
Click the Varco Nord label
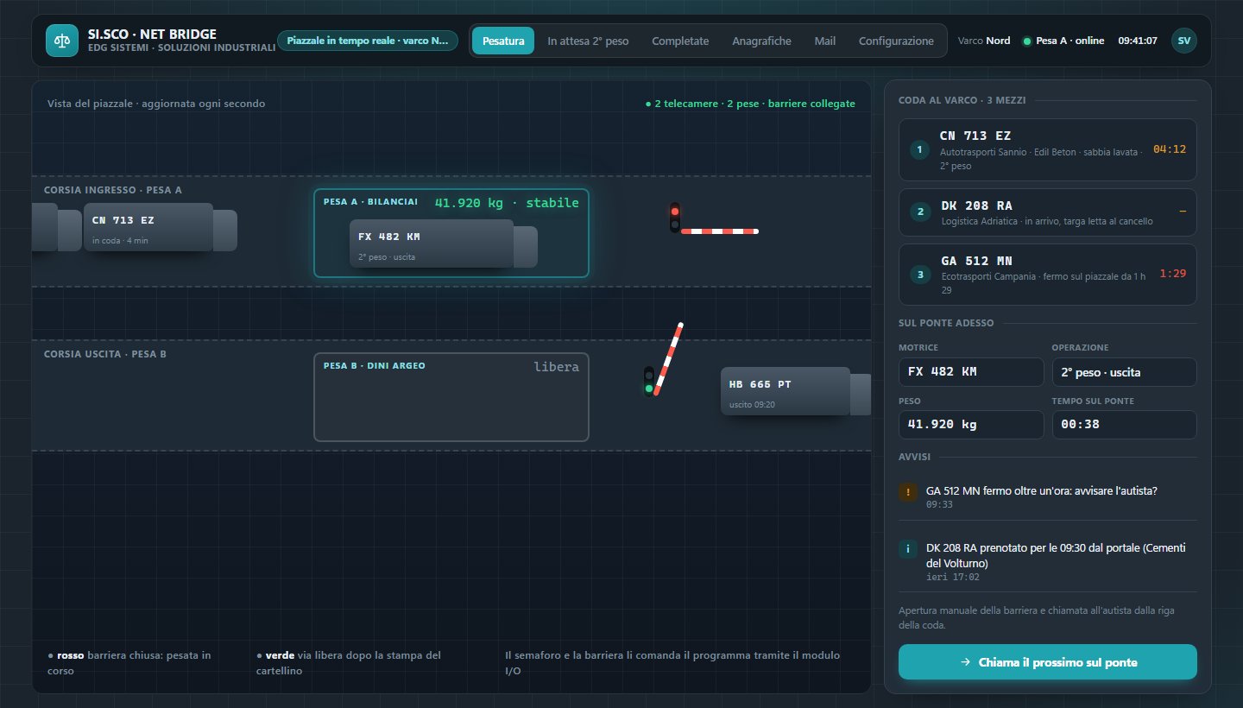point(984,41)
